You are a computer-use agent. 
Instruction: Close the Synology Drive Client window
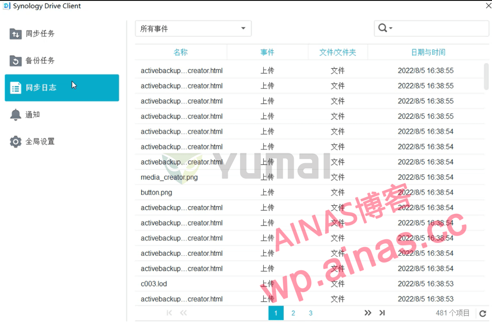coord(488,5)
